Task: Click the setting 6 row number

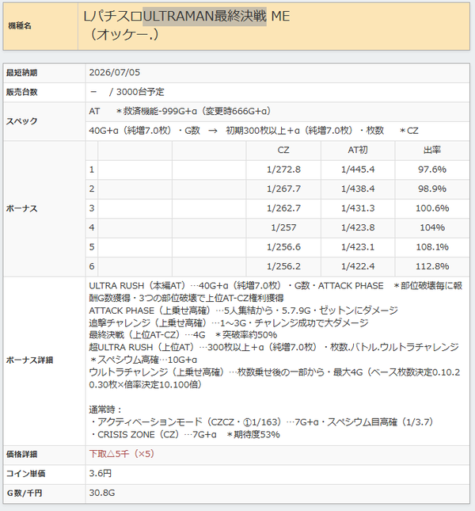Action: (x=92, y=266)
